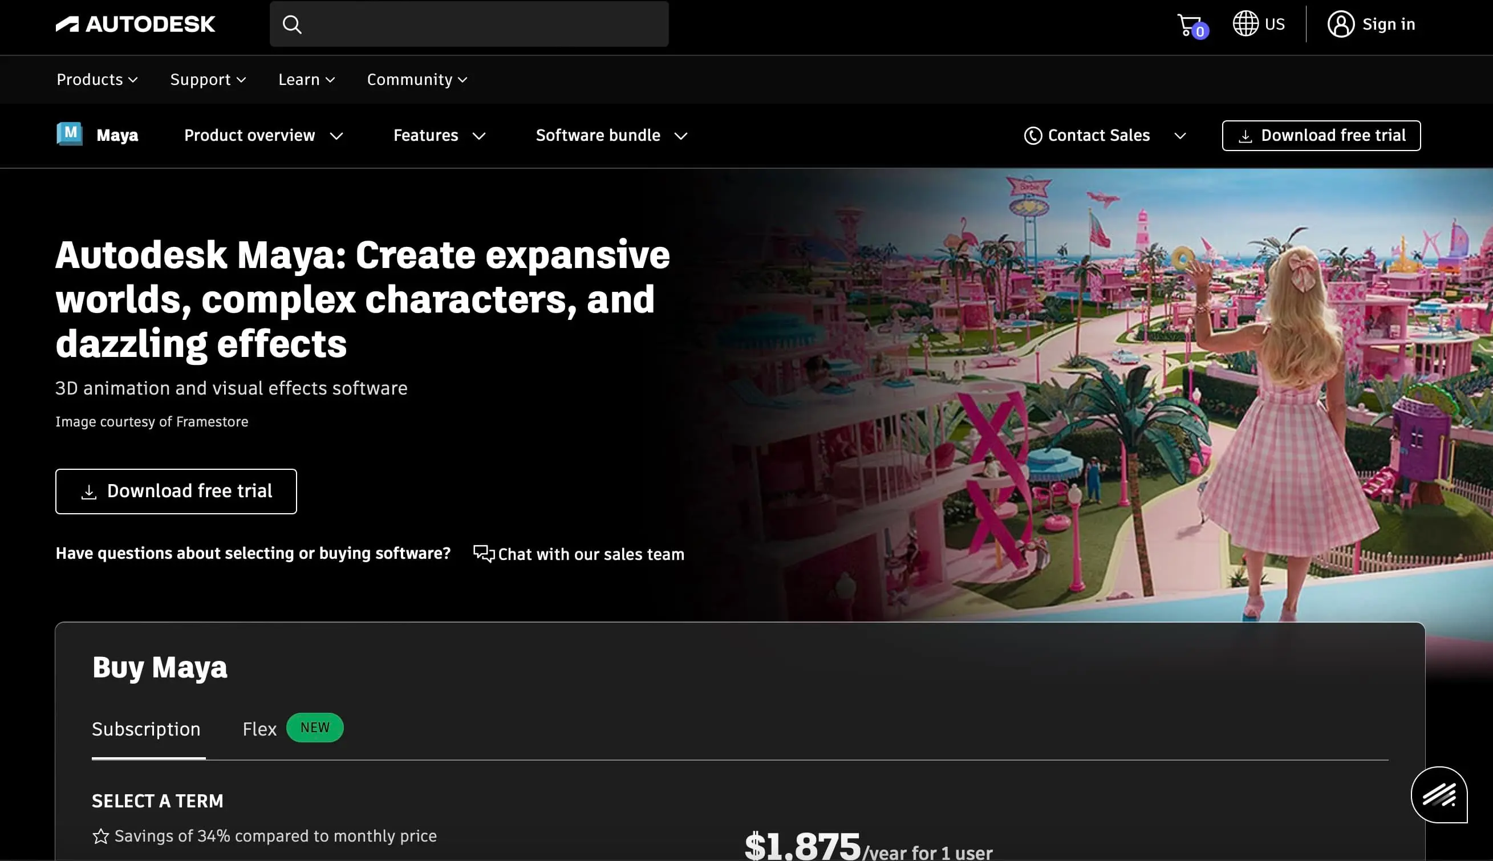The height and width of the screenshot is (861, 1493).
Task: Open the shopping cart icon
Action: coord(1189,25)
